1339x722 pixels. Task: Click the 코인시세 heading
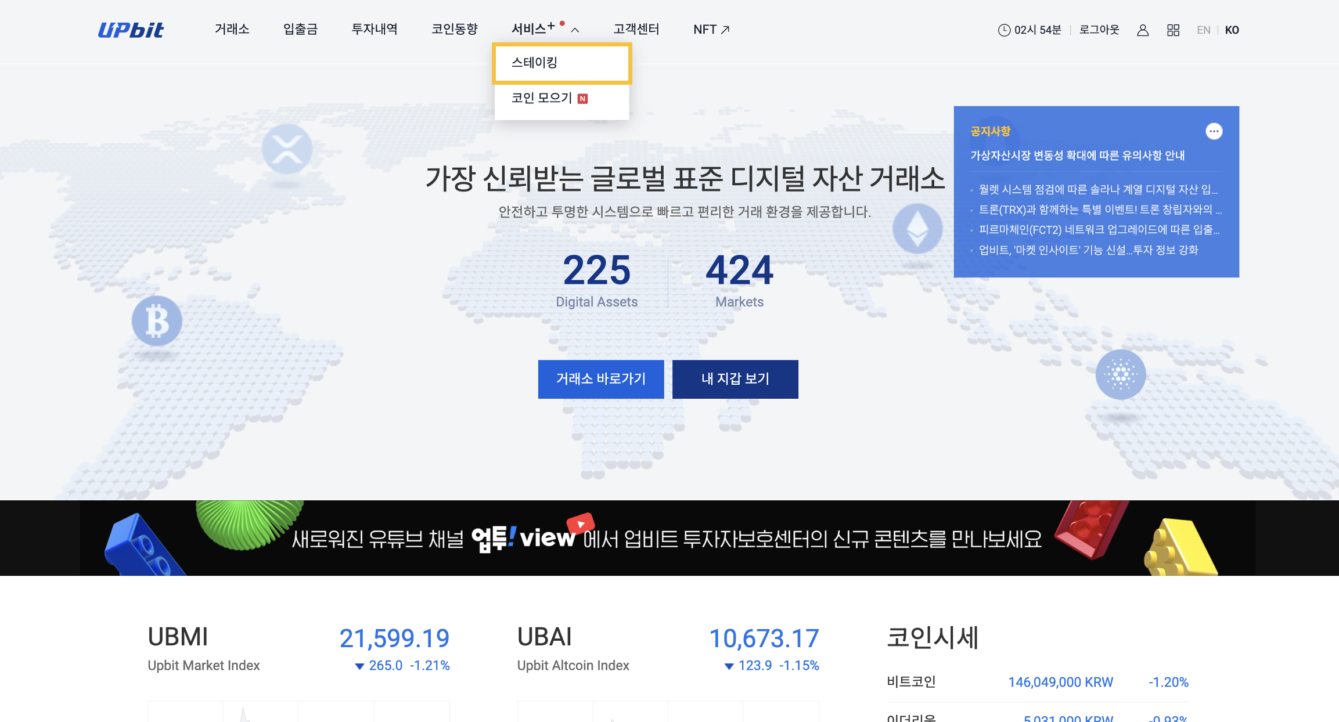coord(933,637)
